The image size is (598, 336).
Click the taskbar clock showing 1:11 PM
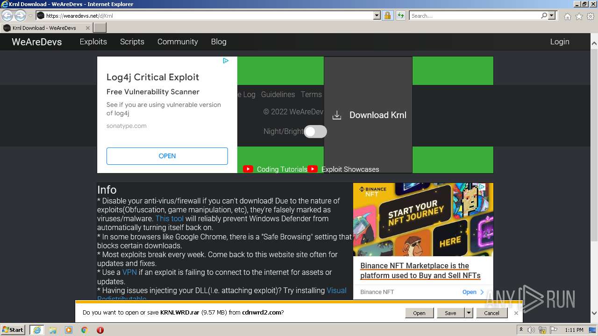[x=574, y=330]
